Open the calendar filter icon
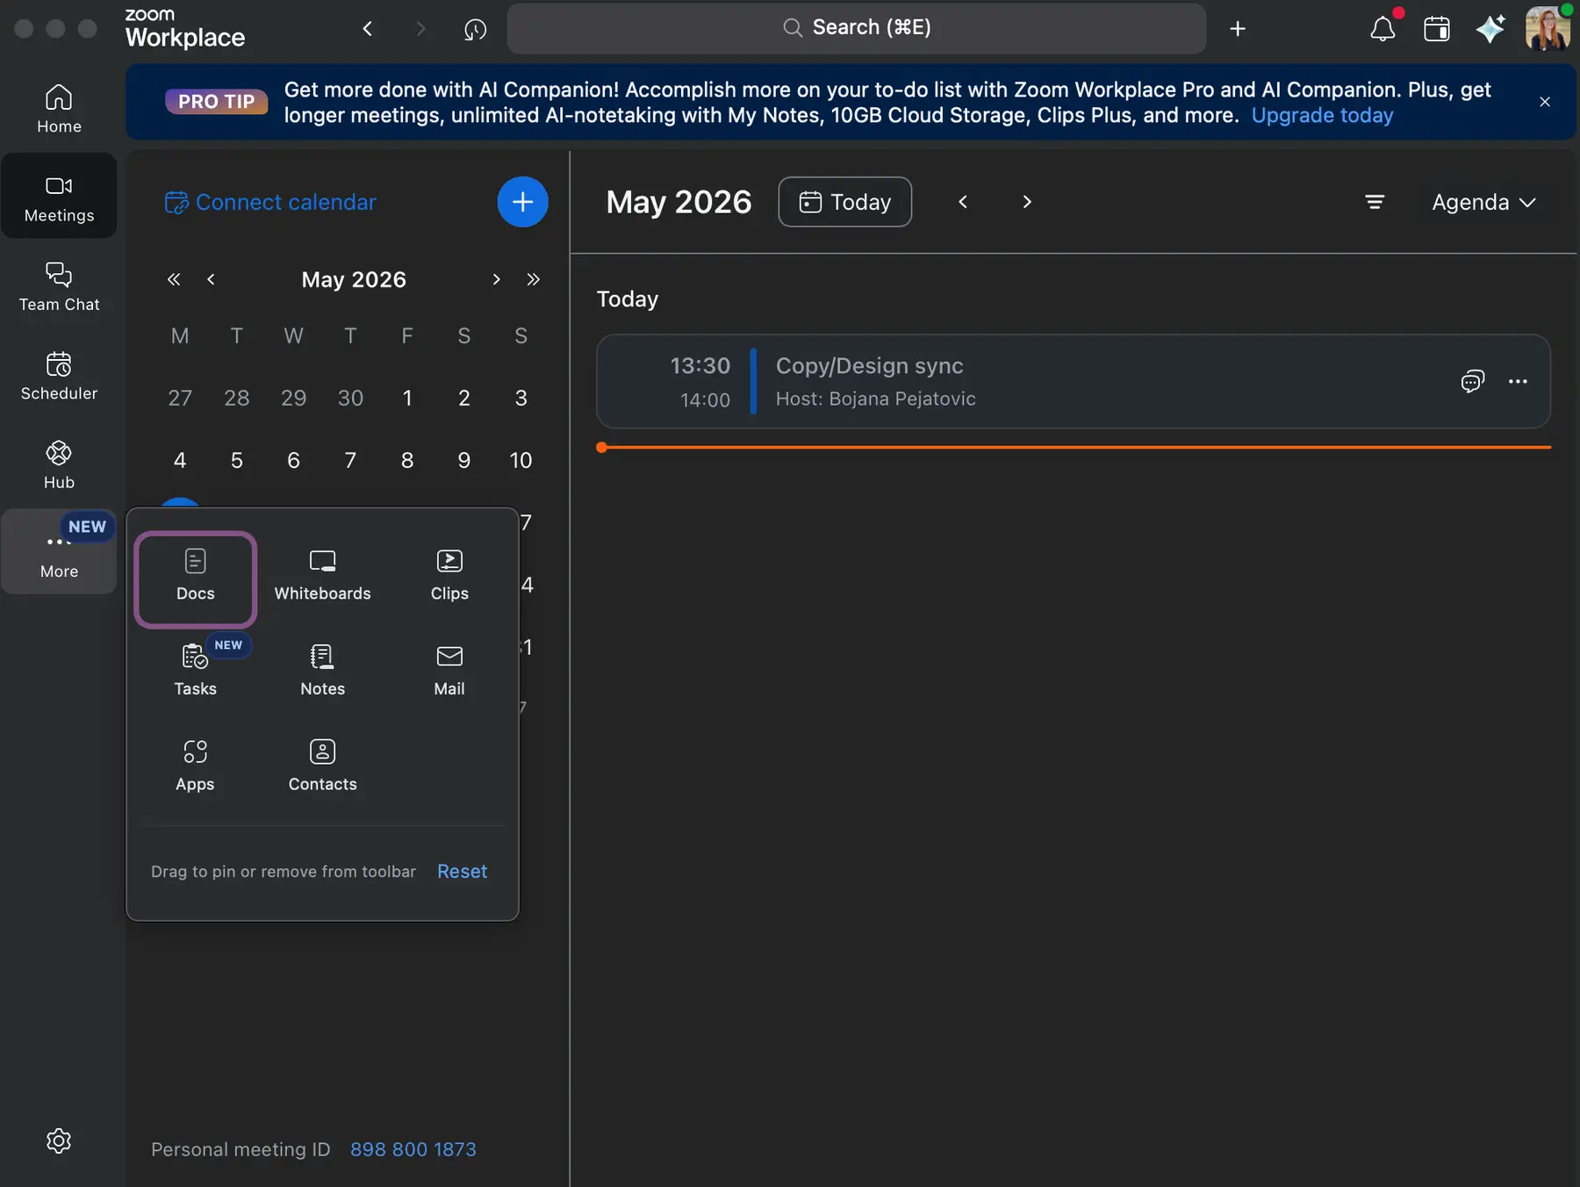Viewport: 1580px width, 1187px height. pos(1375,202)
